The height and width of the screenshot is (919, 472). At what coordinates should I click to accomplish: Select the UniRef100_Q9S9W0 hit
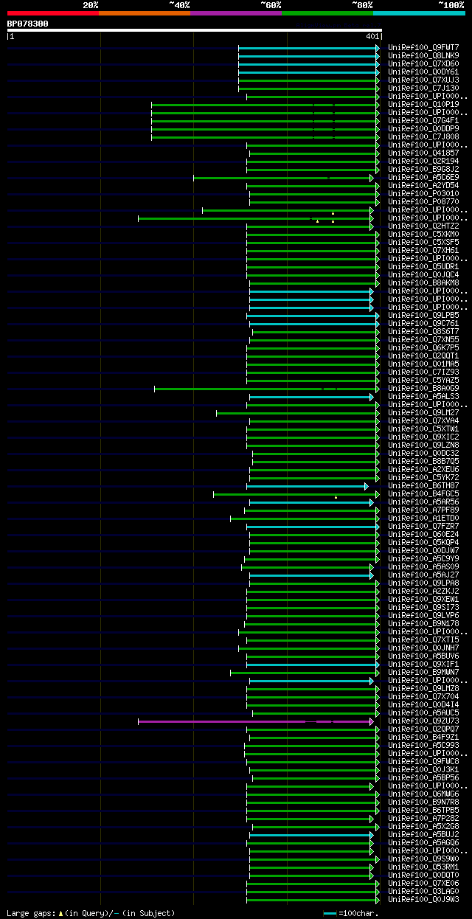click(423, 859)
